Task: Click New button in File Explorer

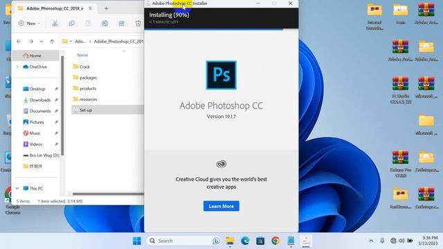Action: 29,24
